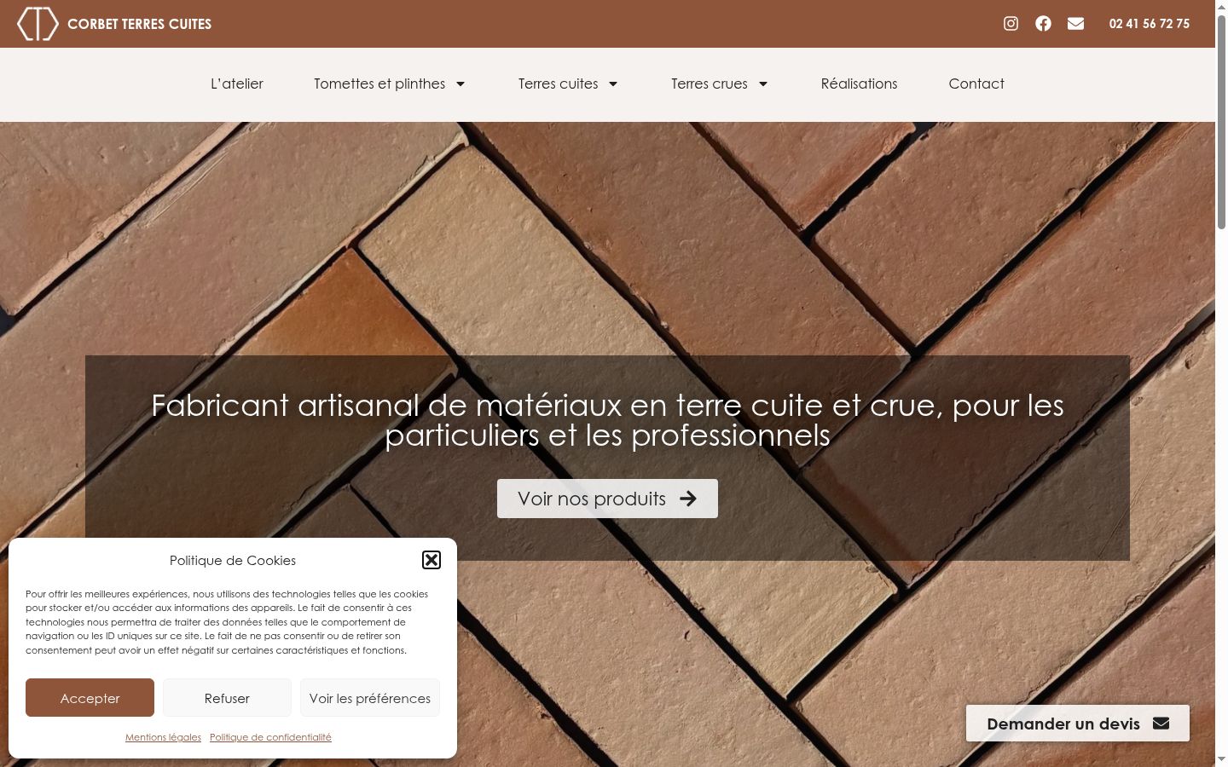Screen dimensions: 1228x767
Task: Click the arrow in Voir nos produits
Action: click(688, 499)
